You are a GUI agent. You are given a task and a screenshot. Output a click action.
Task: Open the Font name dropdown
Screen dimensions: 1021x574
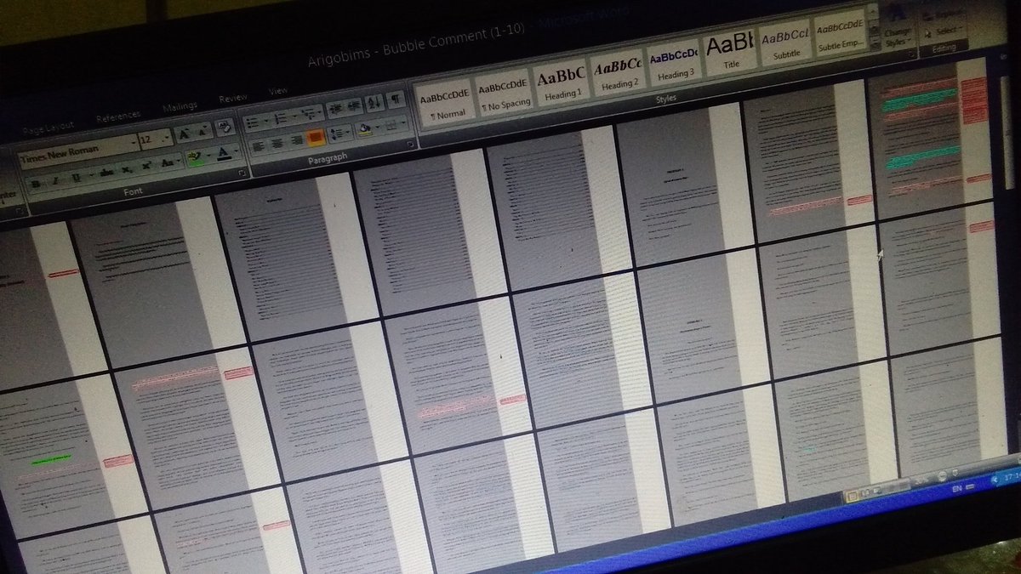[133, 143]
